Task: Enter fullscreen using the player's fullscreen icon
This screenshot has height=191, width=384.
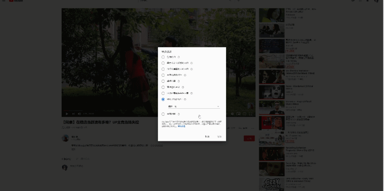Action: pyautogui.click(x=250, y=114)
